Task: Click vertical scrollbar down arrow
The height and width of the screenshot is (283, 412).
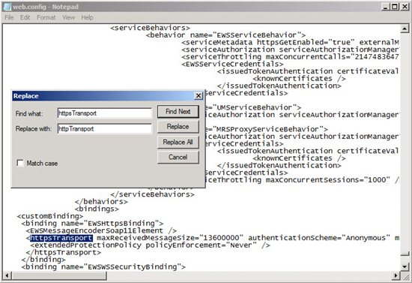Action: pos(405,266)
